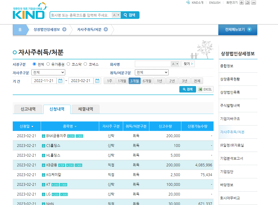Click KTOP badge on KB금융 row
278x205 pixels.
click(62, 165)
